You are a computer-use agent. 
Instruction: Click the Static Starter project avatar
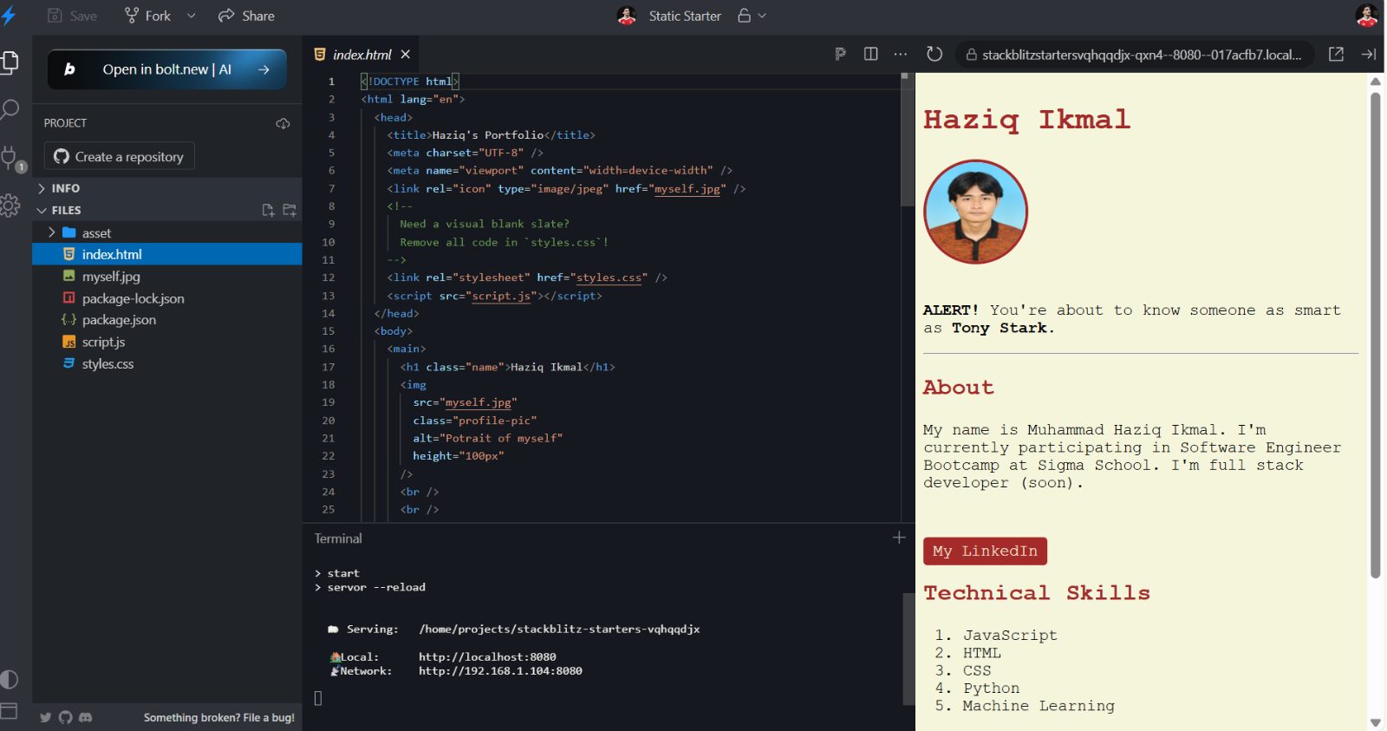pyautogui.click(x=627, y=16)
